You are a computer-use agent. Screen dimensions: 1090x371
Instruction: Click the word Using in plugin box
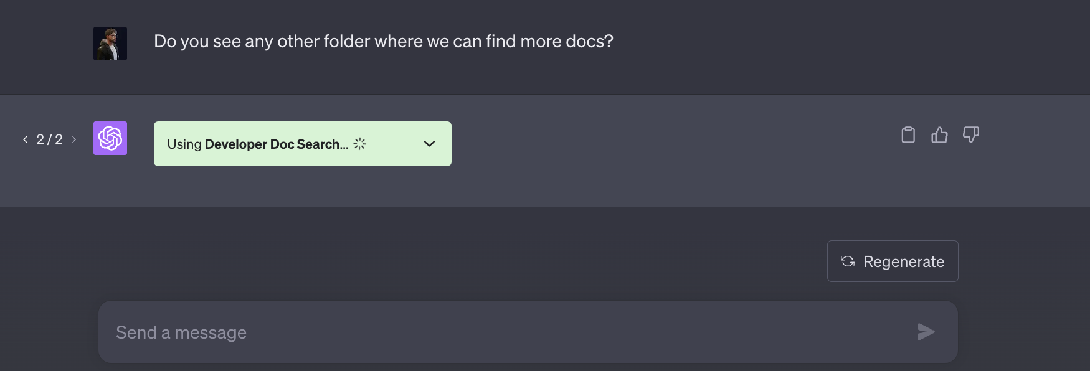click(x=184, y=144)
